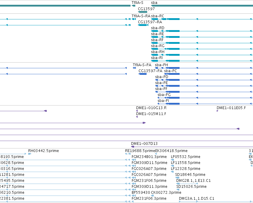Click the sba-RF transcript label
The width and height of the screenshot is (253, 203).
[157, 40]
